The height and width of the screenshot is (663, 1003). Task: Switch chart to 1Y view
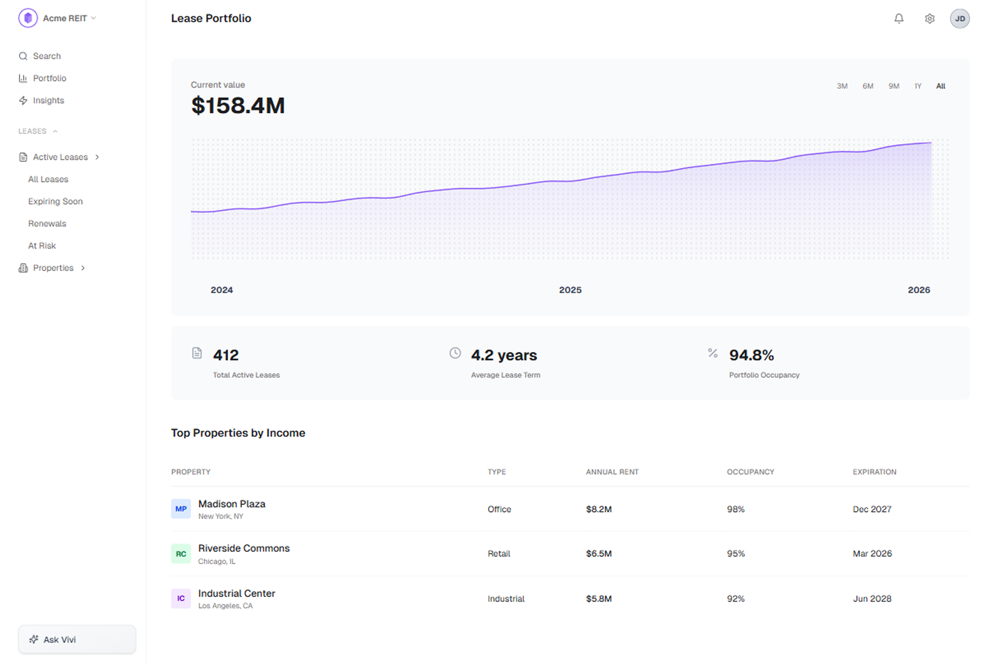917,86
